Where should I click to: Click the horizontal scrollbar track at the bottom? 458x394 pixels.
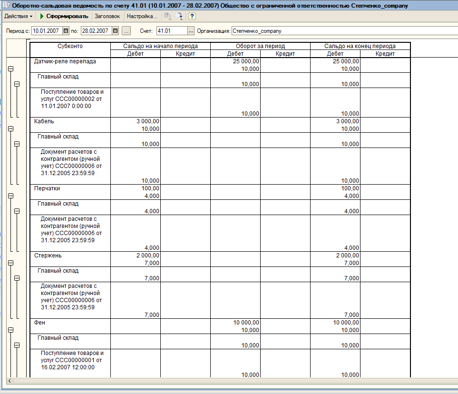(235, 381)
